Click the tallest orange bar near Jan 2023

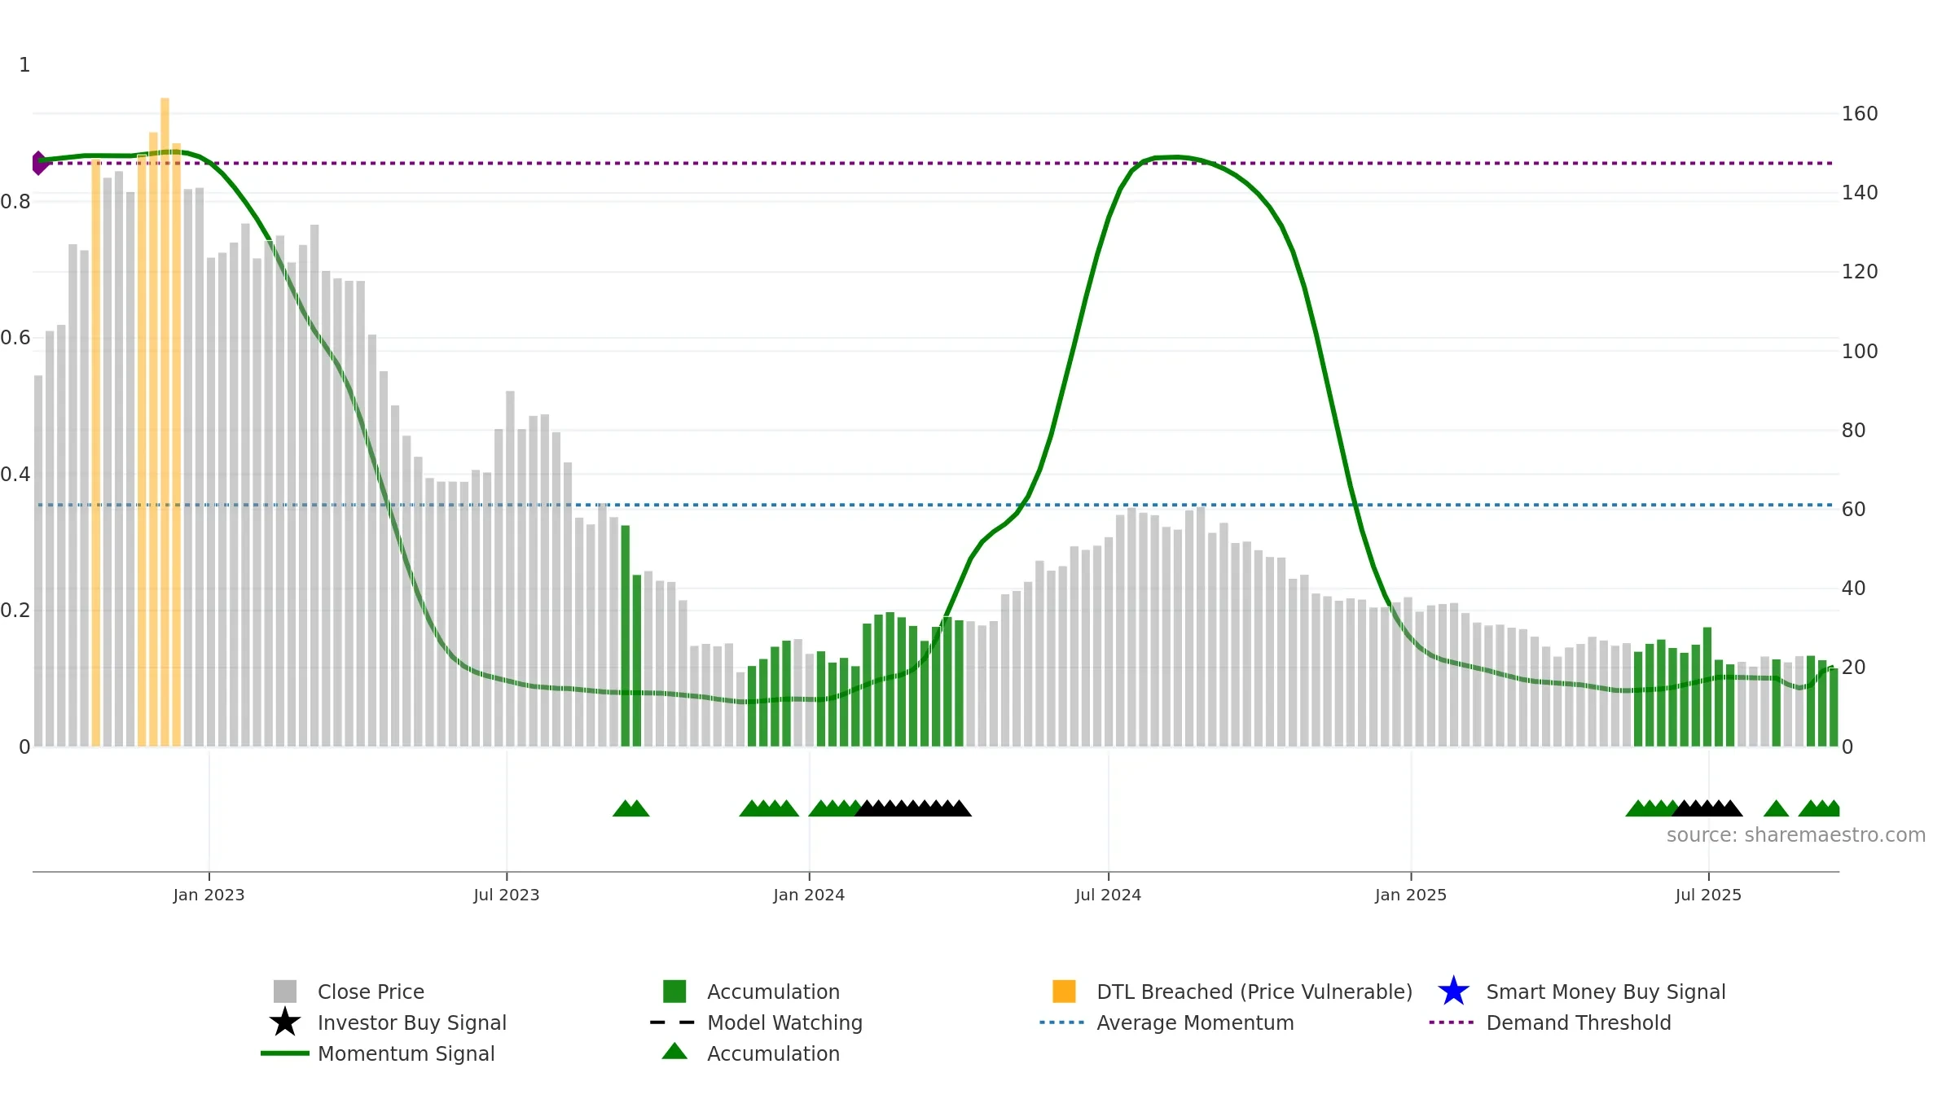pyautogui.click(x=165, y=422)
